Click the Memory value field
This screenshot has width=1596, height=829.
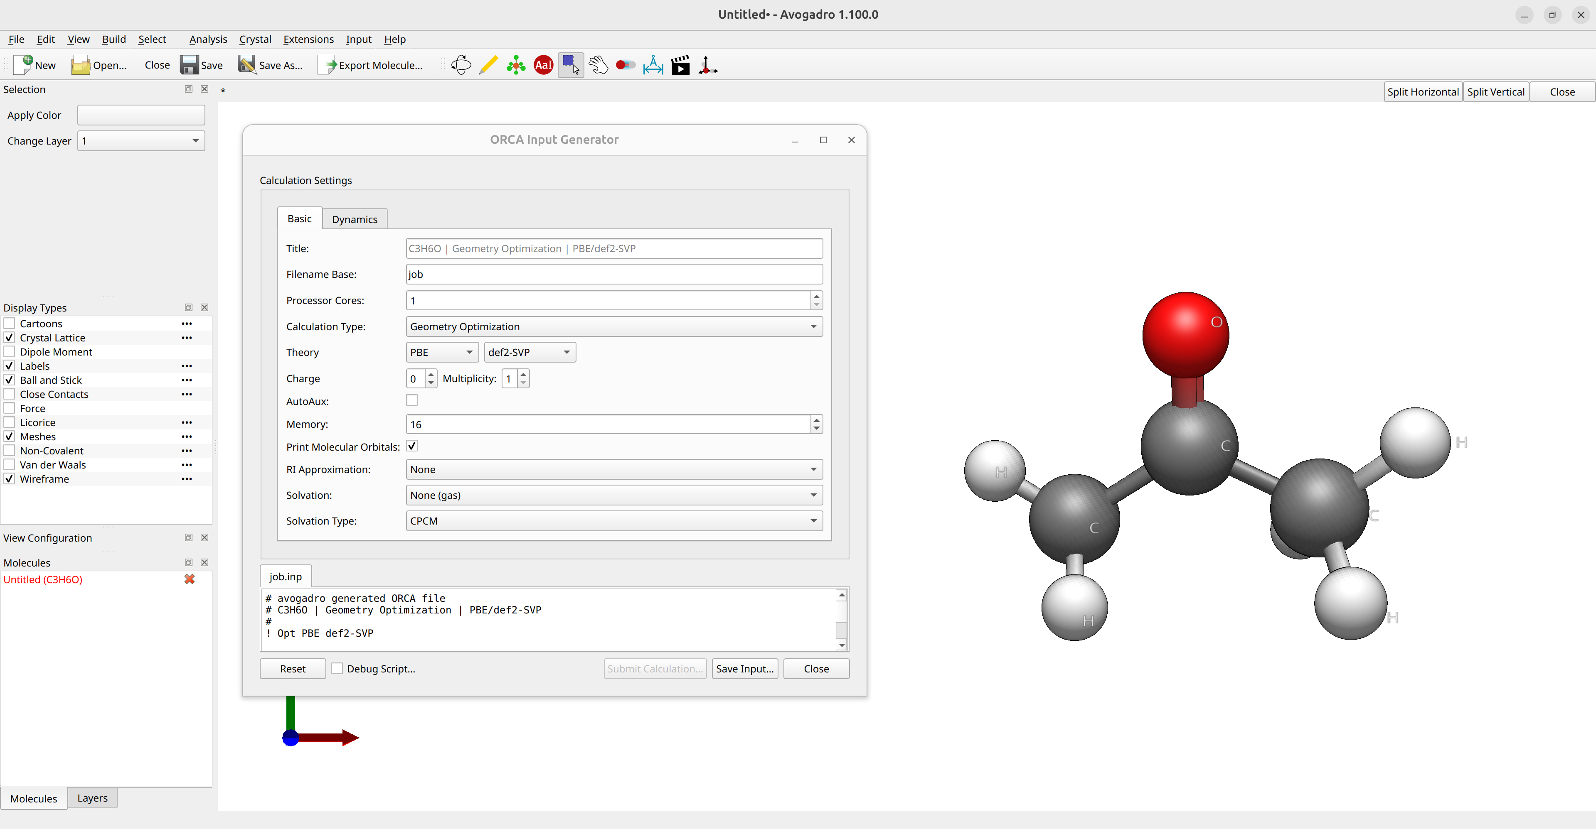coord(608,424)
